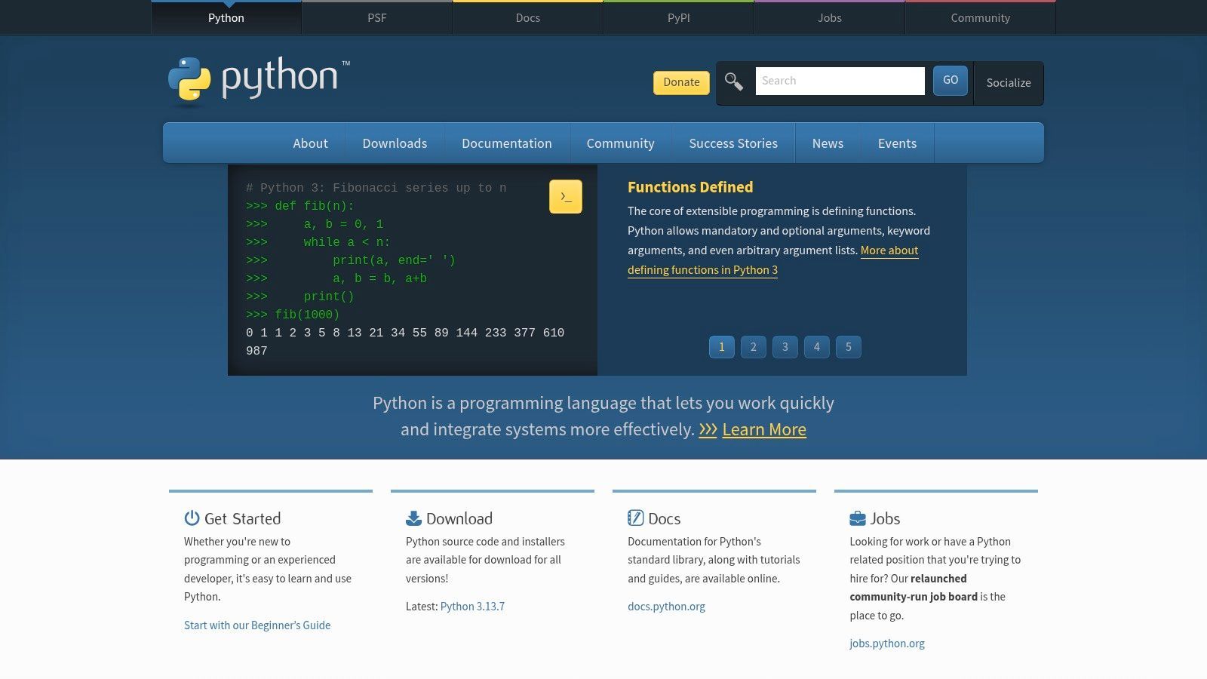Expand the Documentation navigation menu
The image size is (1207, 679).
click(506, 143)
